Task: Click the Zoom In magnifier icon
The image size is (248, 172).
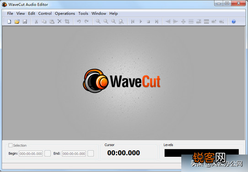Action: pos(98,21)
